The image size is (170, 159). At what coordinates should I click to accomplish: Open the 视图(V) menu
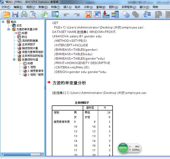tap(31, 7)
